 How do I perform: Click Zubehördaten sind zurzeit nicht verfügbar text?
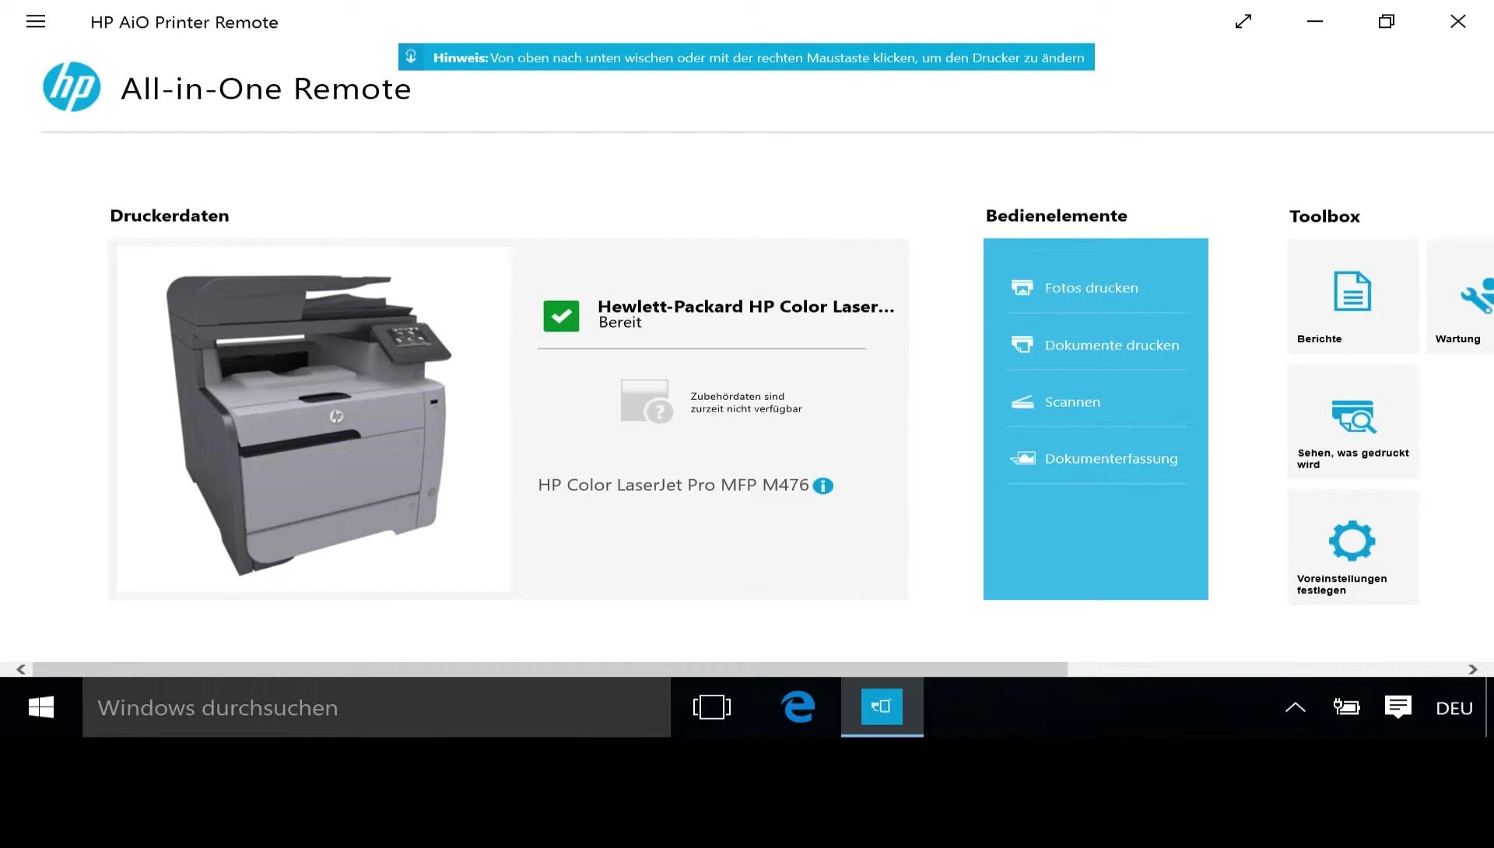click(x=746, y=402)
